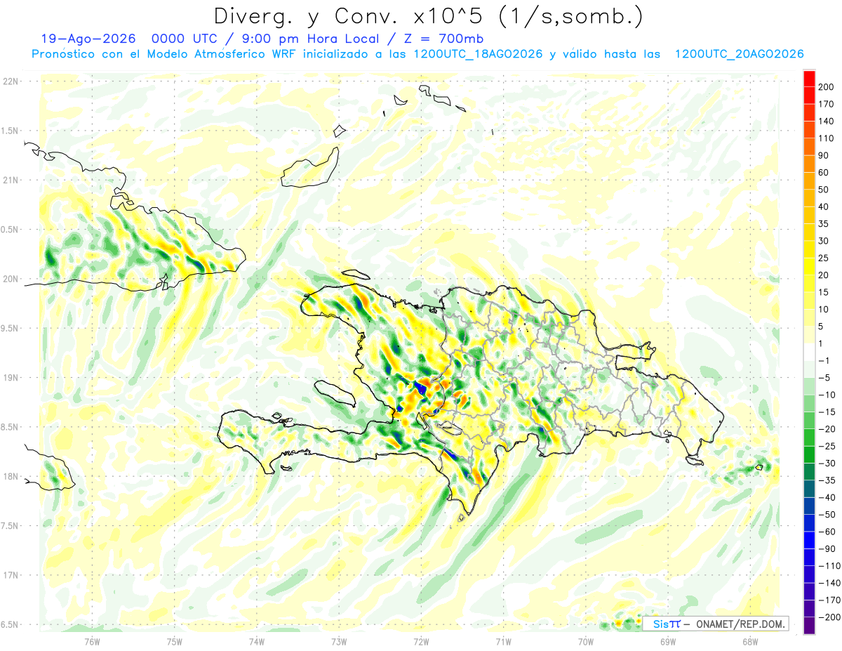This screenshot has height=651, width=842.
Task: Click the '22N' latitude axis label
Action: click(11, 81)
